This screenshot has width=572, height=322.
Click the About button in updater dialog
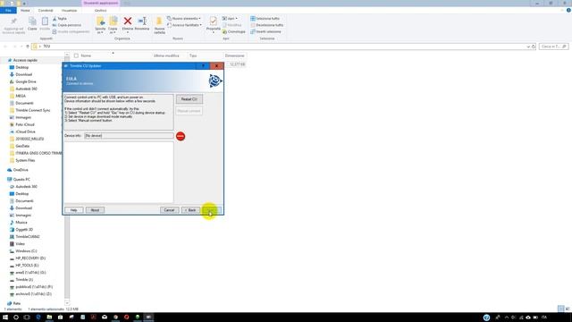(95, 210)
